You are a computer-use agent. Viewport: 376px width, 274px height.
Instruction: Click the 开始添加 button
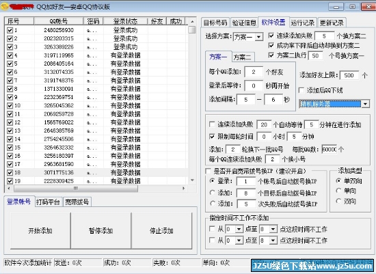point(40,231)
